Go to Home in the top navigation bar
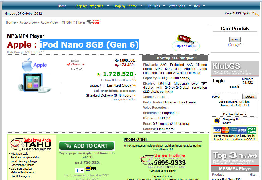The height and width of the screenshot is (180, 262). tap(62, 6)
